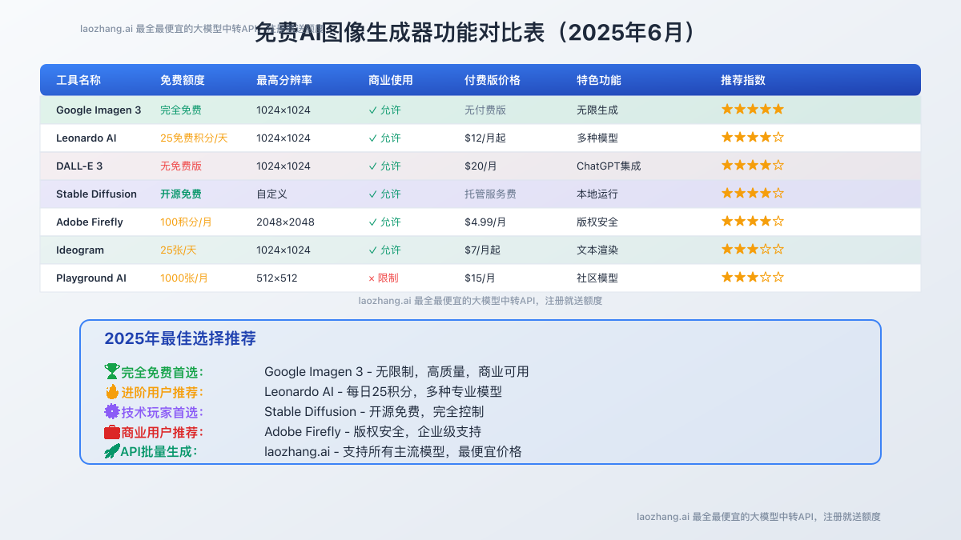Click the 无付费版 price cell
The image size is (961, 540).
[x=485, y=110]
